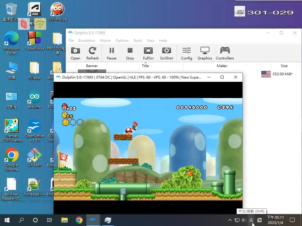Sort game list by Banner column

click(x=92, y=66)
